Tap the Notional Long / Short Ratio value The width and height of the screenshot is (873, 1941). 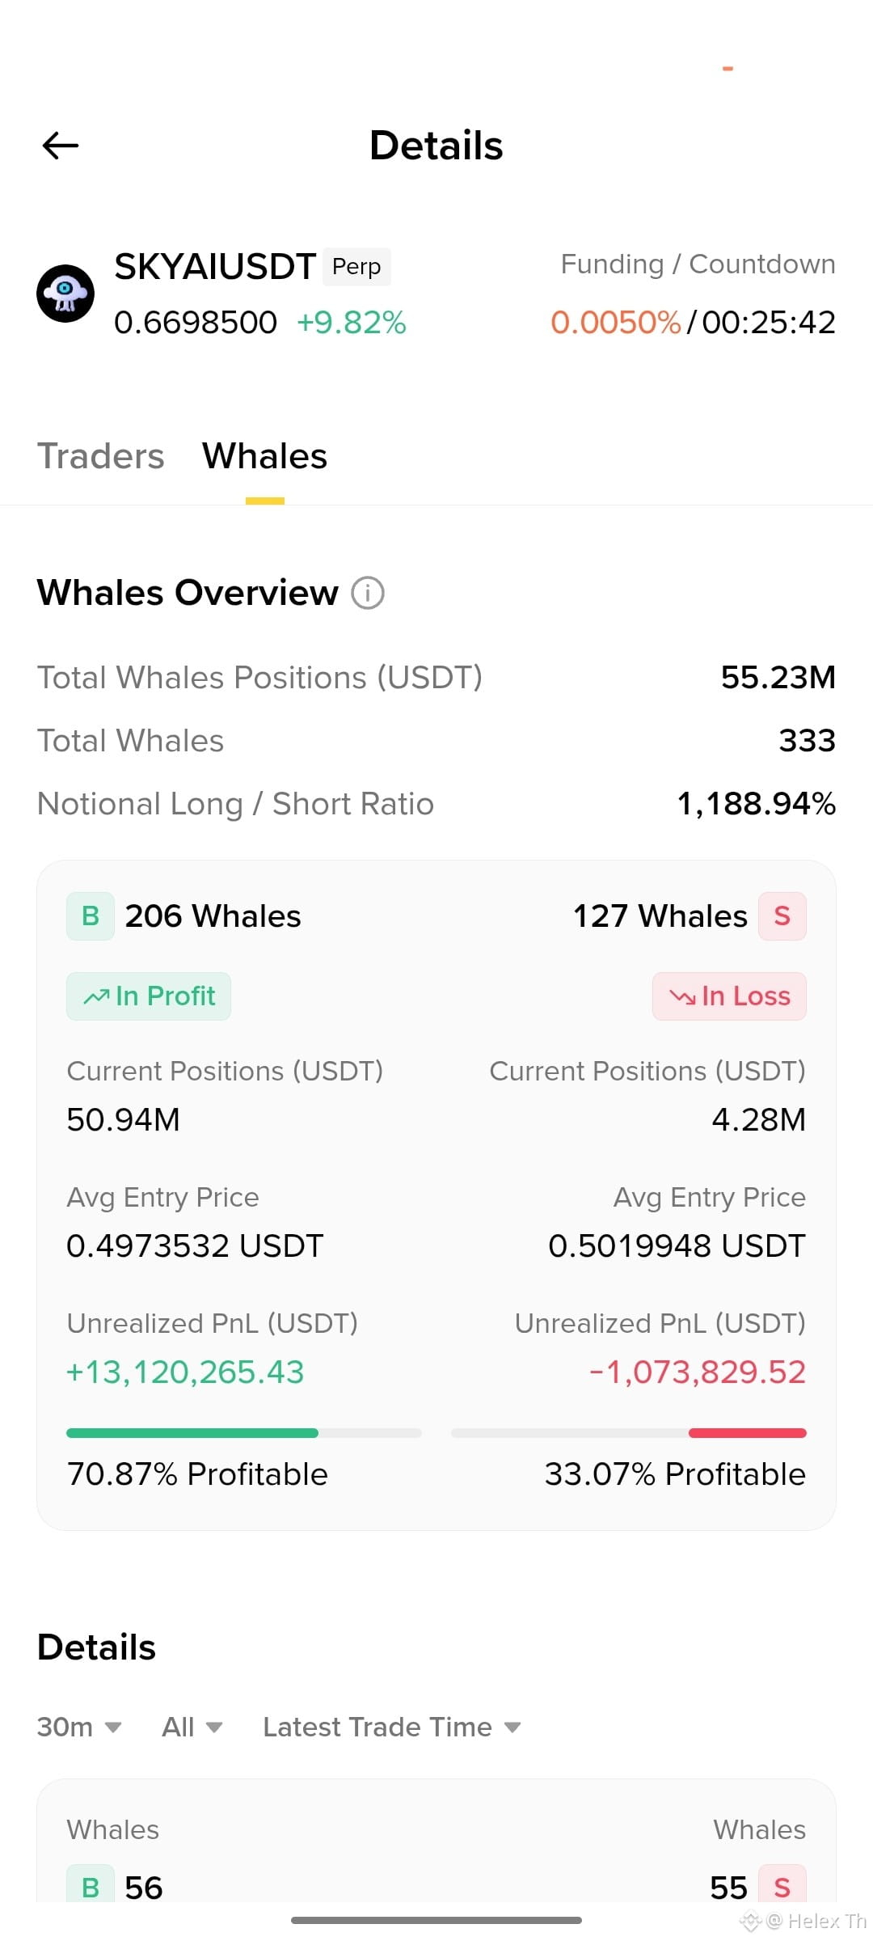(x=757, y=804)
